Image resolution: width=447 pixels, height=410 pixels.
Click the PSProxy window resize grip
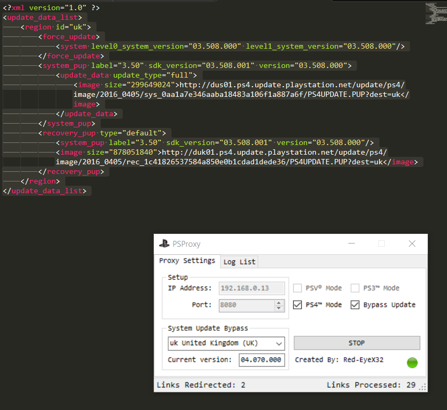point(423,387)
